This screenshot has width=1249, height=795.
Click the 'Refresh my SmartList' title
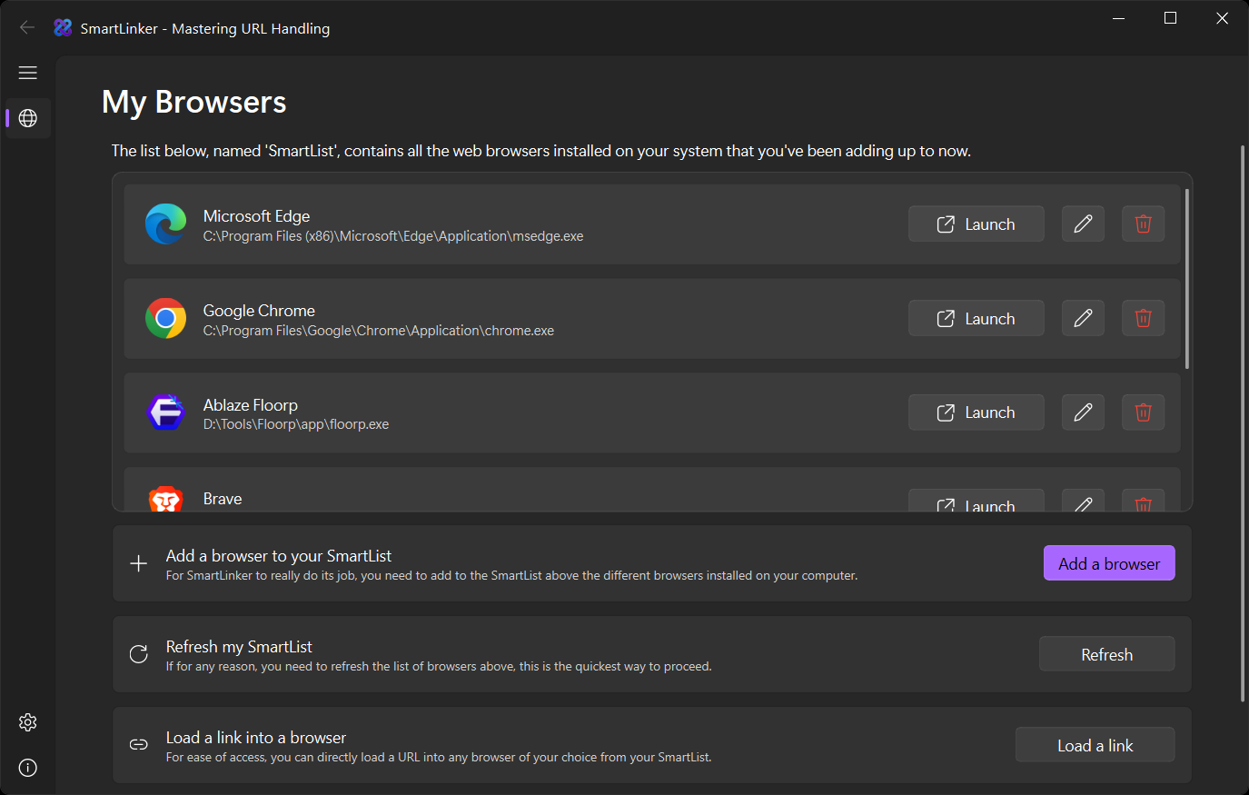[239, 646]
